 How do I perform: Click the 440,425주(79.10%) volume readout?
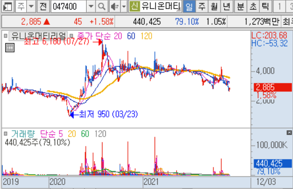37,142
